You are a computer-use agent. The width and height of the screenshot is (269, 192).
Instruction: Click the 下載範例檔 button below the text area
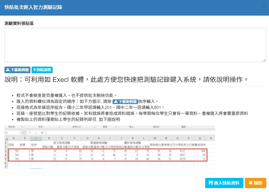click(x=17, y=70)
